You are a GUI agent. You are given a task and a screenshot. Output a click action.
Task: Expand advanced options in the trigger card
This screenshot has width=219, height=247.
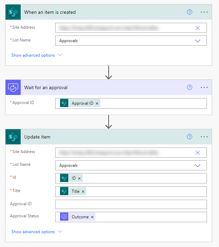tap(37, 55)
